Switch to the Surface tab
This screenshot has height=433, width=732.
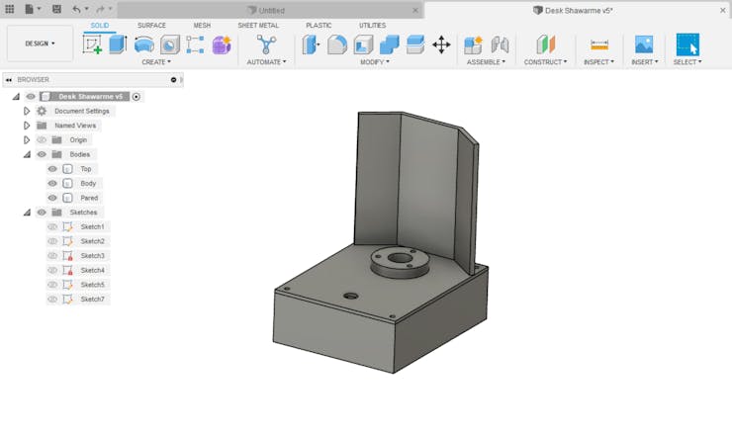(151, 25)
